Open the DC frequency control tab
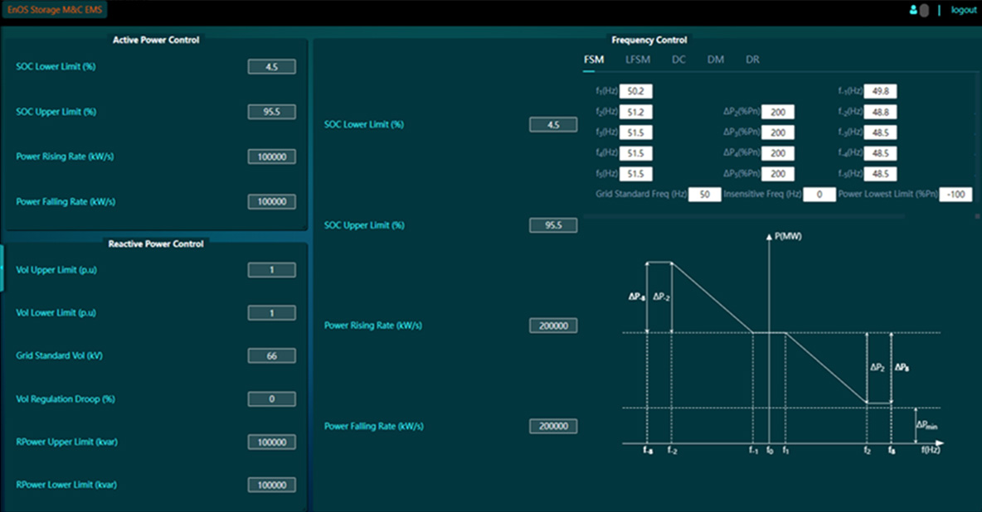The width and height of the screenshot is (982, 512). tap(678, 60)
